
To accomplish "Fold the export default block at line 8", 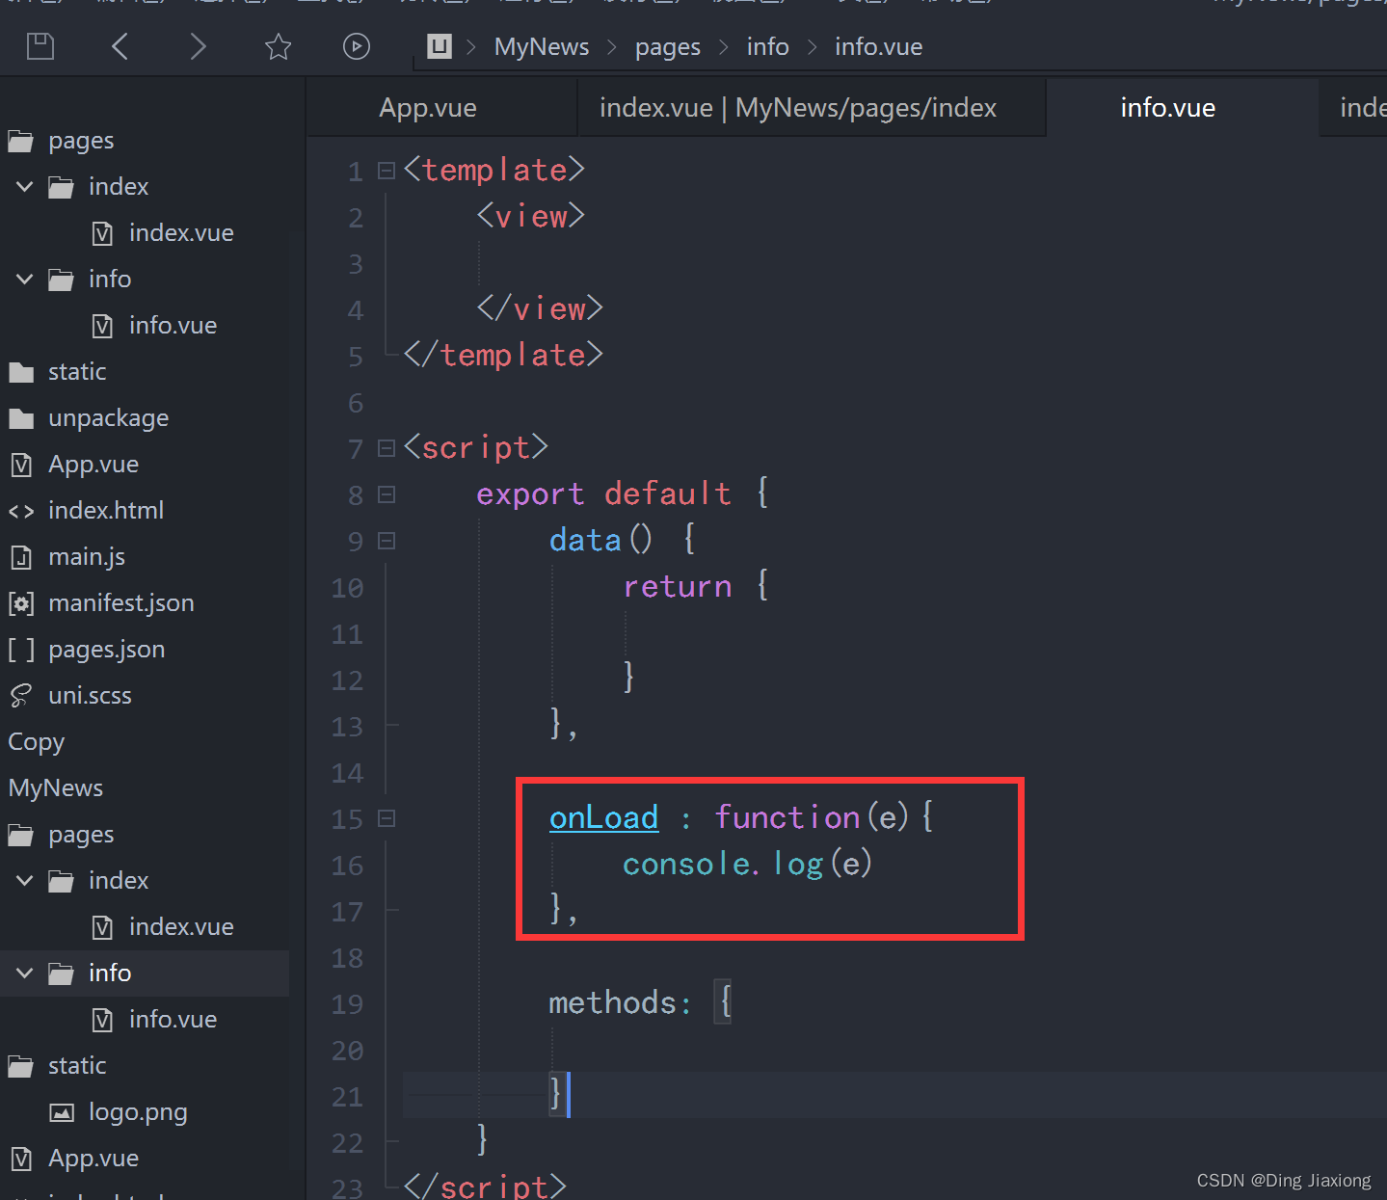I will [387, 494].
